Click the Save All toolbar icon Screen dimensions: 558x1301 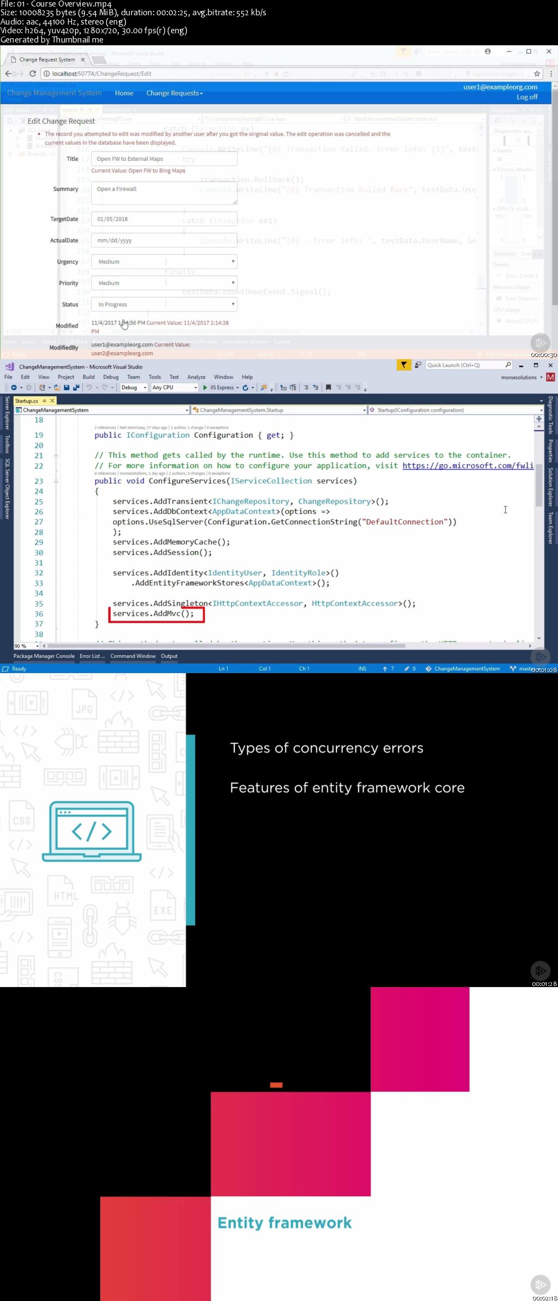[75, 388]
